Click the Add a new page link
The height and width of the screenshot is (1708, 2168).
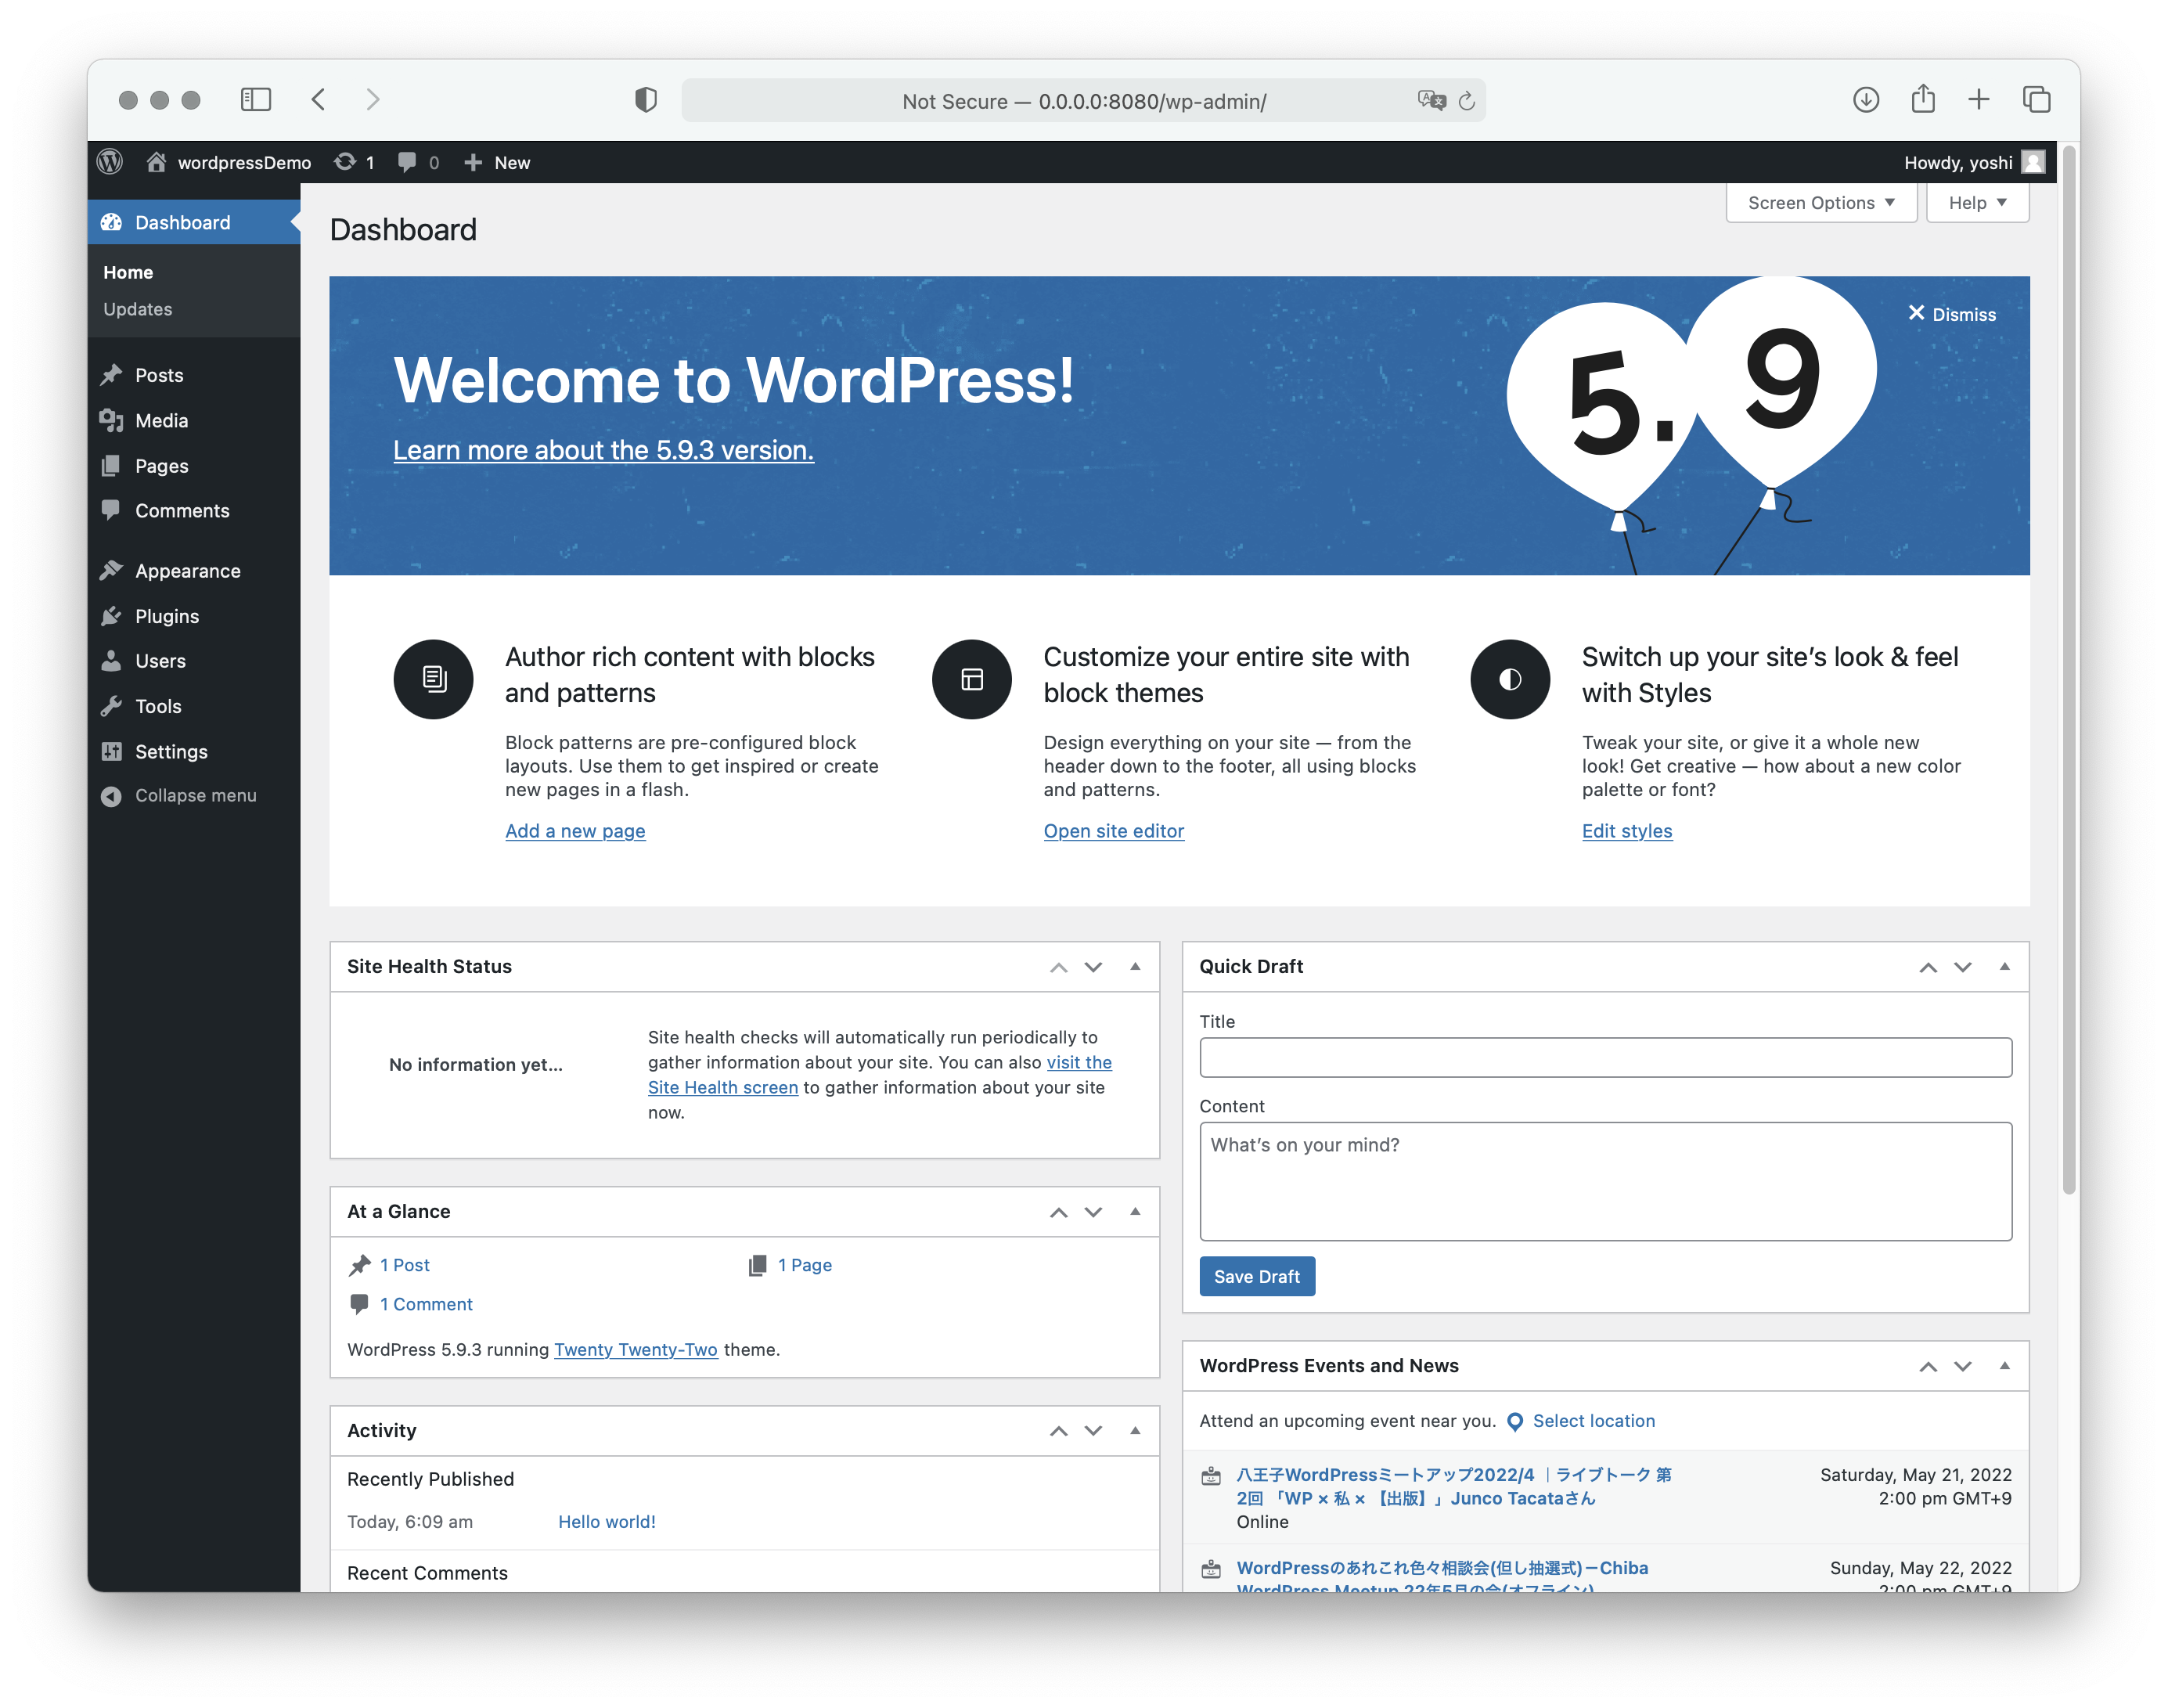click(575, 830)
